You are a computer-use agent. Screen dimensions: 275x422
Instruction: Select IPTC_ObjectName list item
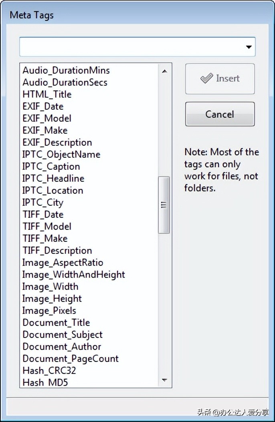[61, 155]
